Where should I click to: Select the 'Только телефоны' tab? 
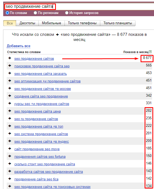click(x=82, y=23)
